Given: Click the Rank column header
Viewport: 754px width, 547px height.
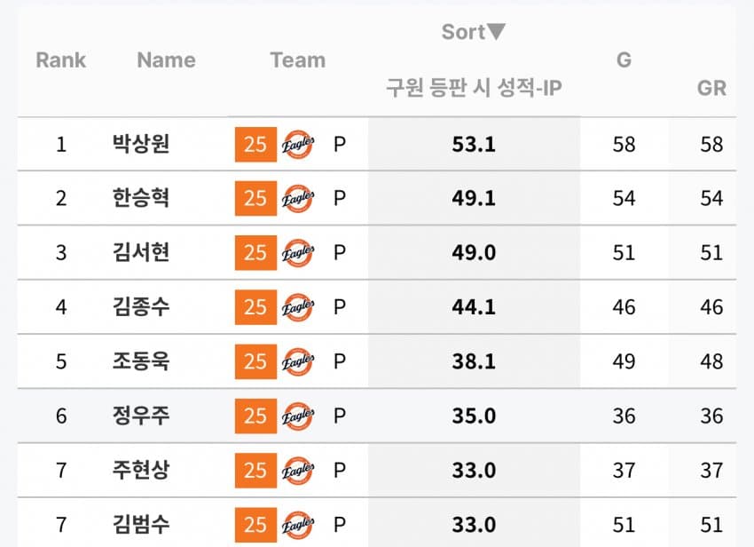Looking at the screenshot, I should click(x=61, y=60).
